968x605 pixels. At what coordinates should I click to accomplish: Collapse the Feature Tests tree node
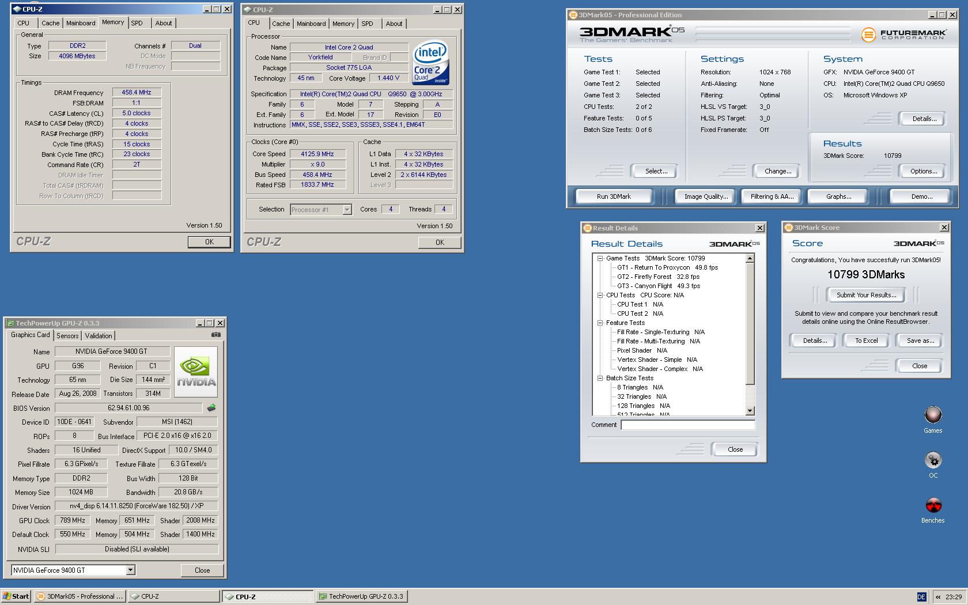click(600, 323)
